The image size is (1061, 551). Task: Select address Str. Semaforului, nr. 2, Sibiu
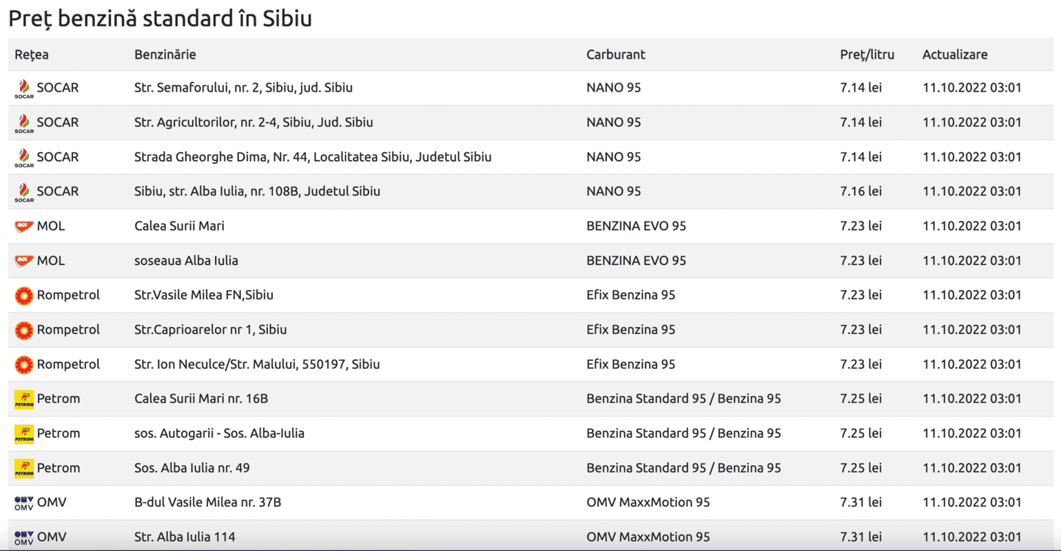coord(243,88)
